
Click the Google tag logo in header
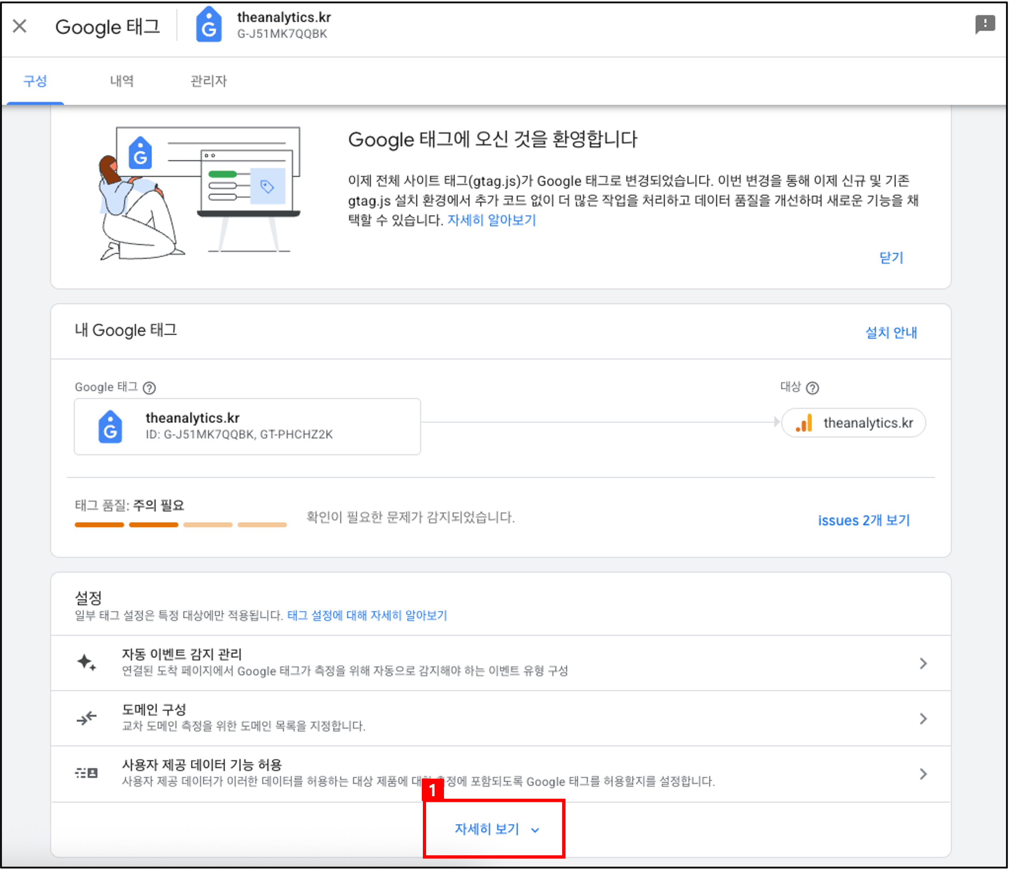(208, 24)
